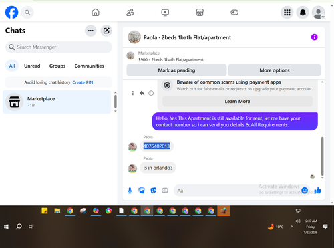Open message more-actions vertical dots icon

(133, 93)
